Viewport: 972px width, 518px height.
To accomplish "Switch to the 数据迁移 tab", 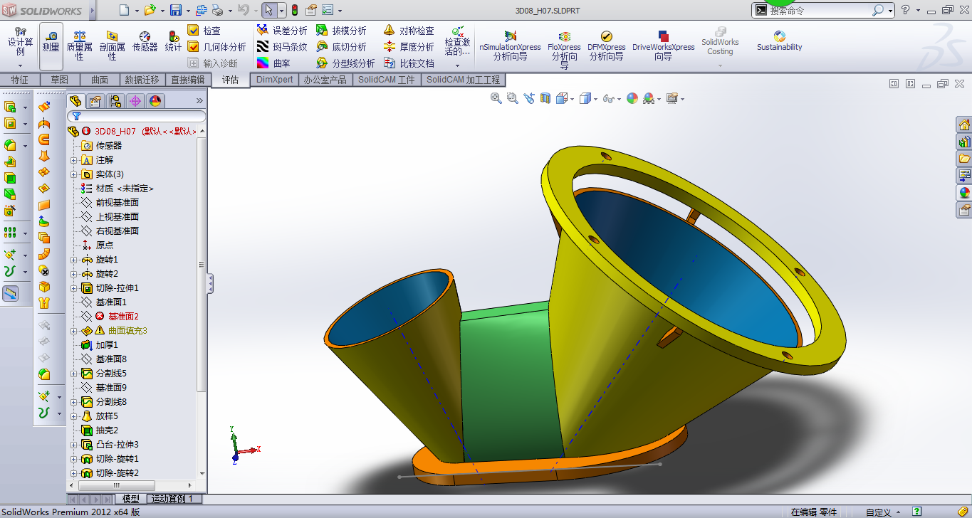I will (x=142, y=80).
